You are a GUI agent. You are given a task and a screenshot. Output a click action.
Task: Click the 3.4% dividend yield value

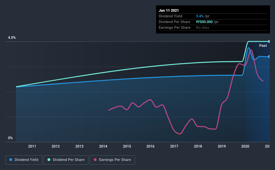pos(200,16)
